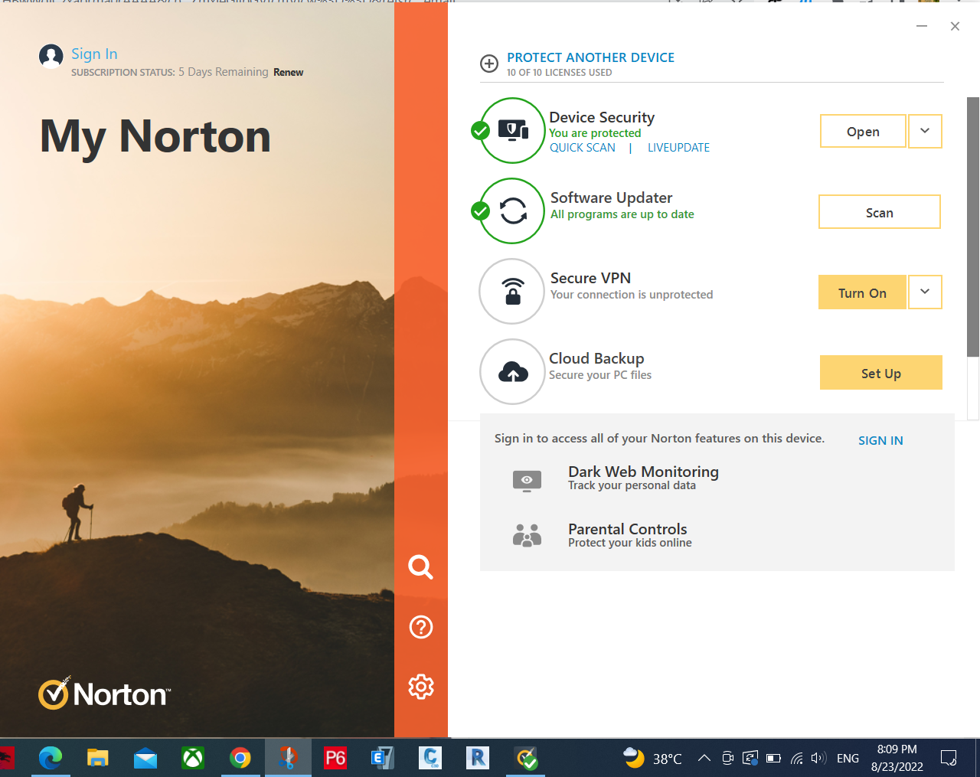Click the vertical scrollbar of features list
The width and height of the screenshot is (980, 777).
coord(973,227)
